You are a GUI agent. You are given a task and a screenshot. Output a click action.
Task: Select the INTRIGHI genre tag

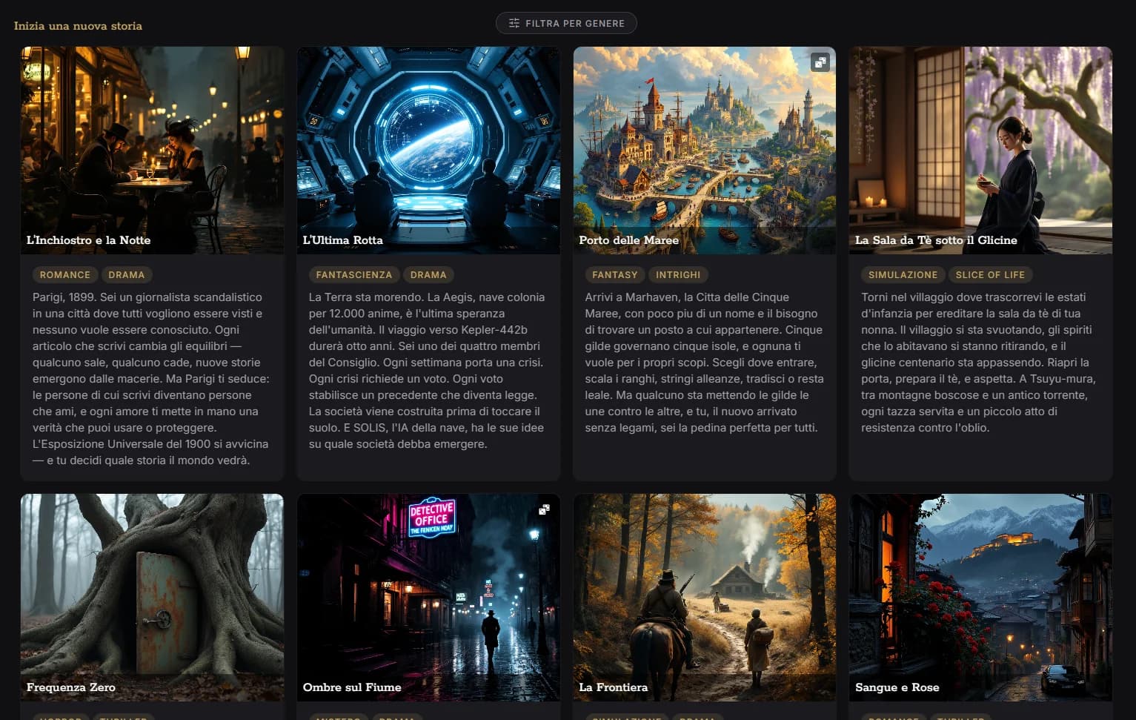(x=678, y=274)
